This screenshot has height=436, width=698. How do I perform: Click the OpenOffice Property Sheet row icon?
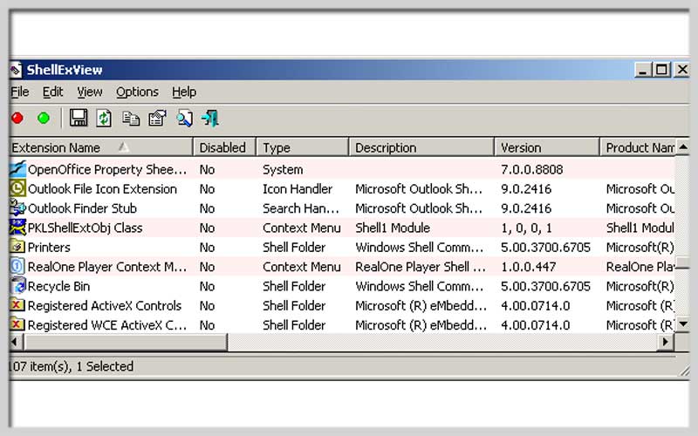tap(17, 169)
